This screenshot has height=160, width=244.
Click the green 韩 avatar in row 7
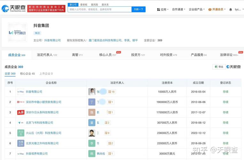92,154
